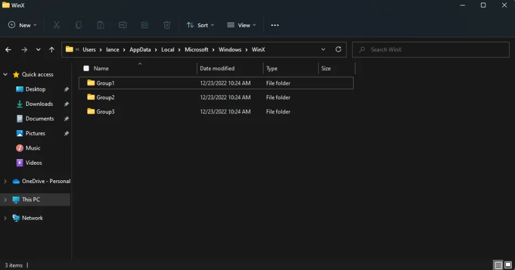Open the View dropdown menu
515x270 pixels.
coord(241,25)
